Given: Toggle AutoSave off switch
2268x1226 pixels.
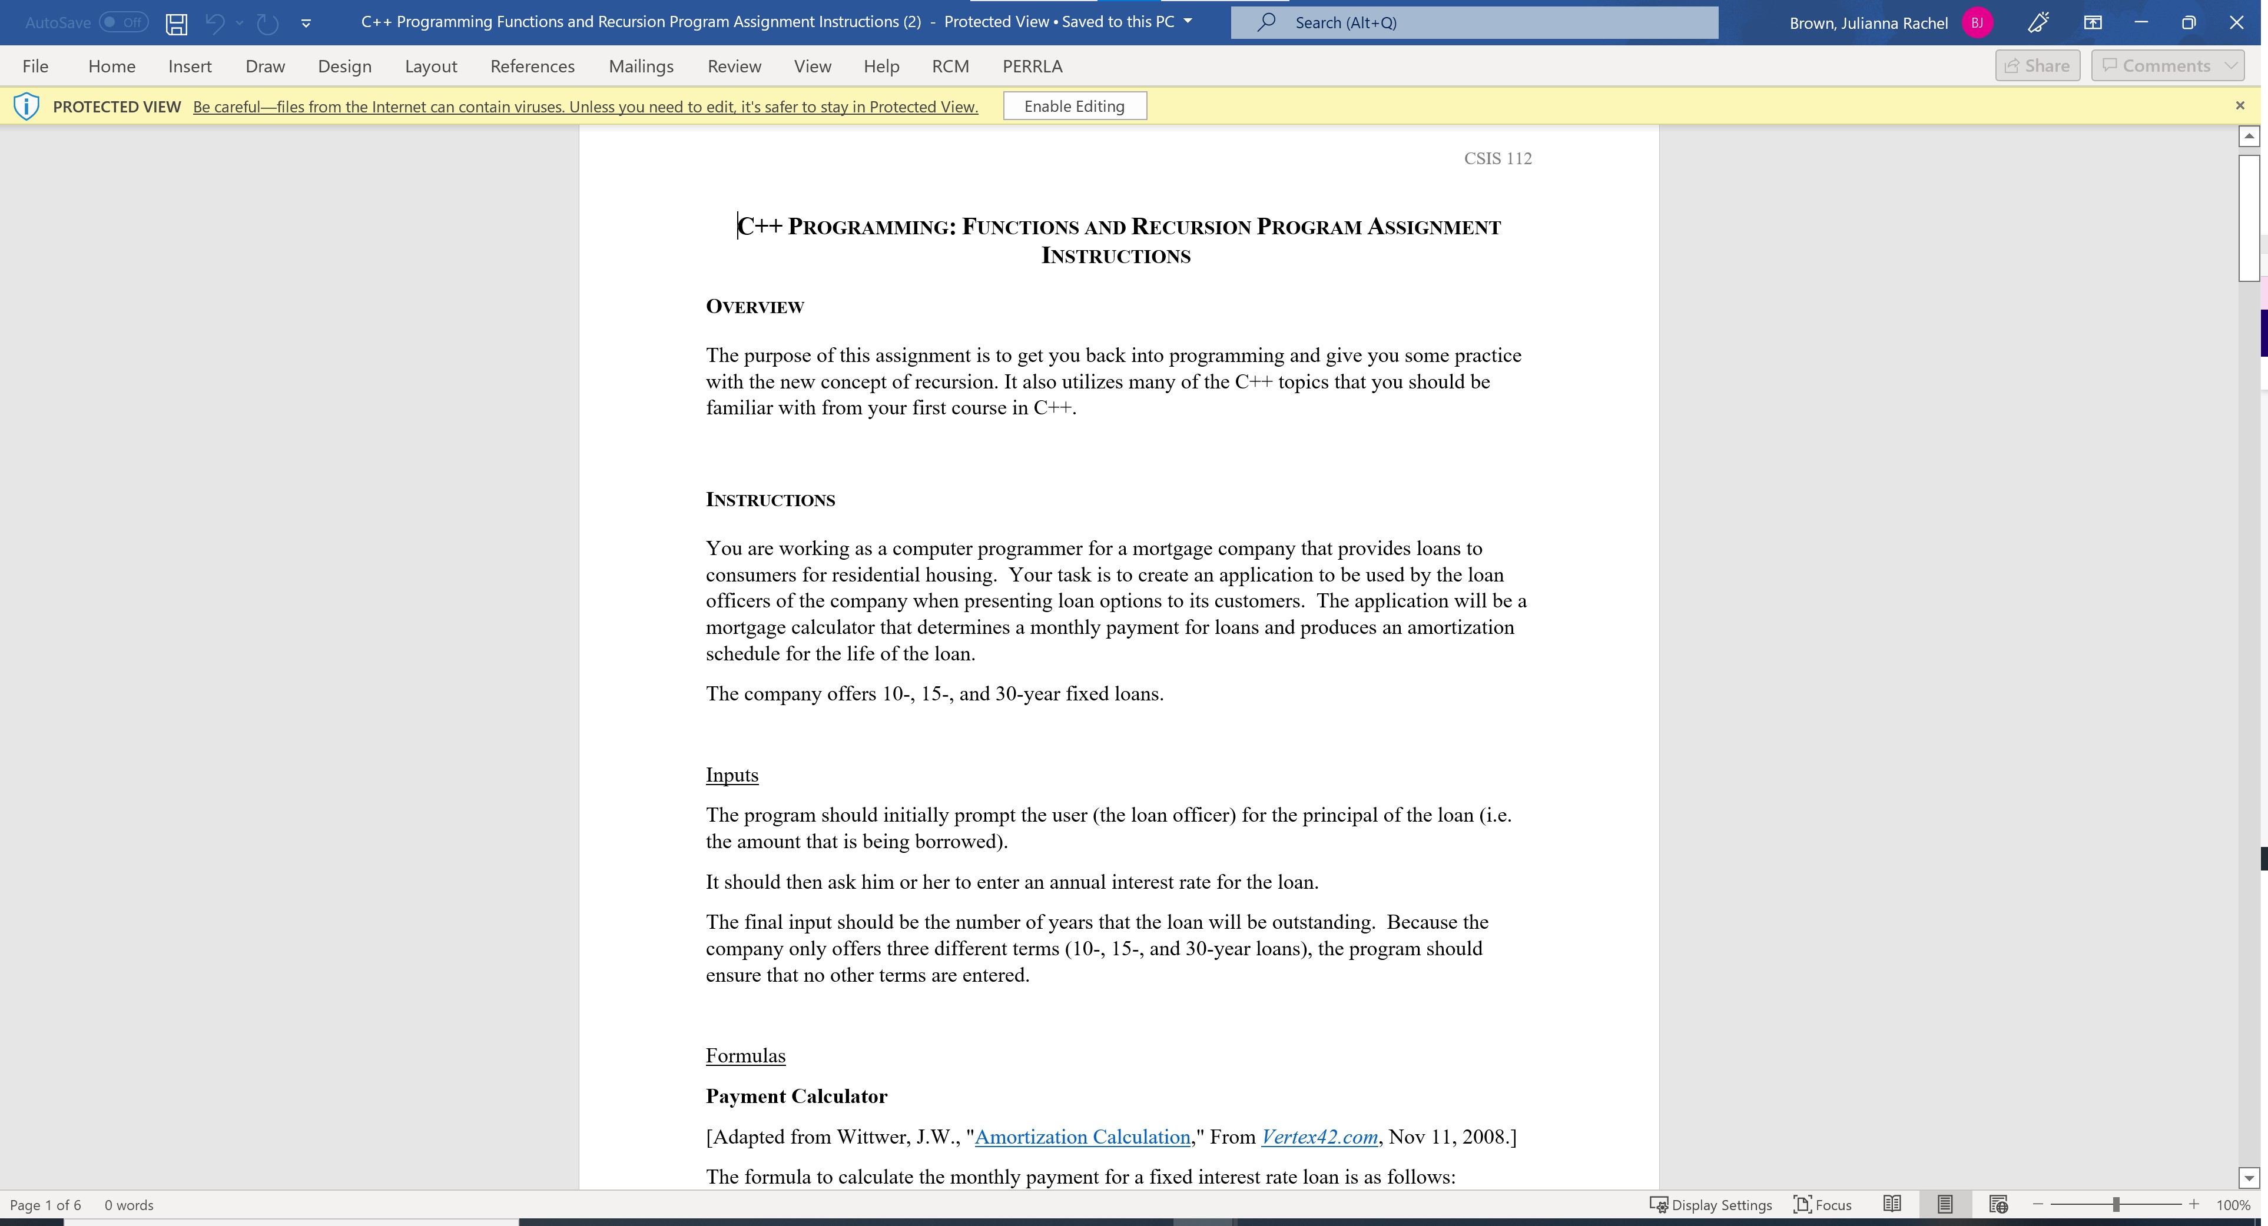Looking at the screenshot, I should tap(123, 23).
